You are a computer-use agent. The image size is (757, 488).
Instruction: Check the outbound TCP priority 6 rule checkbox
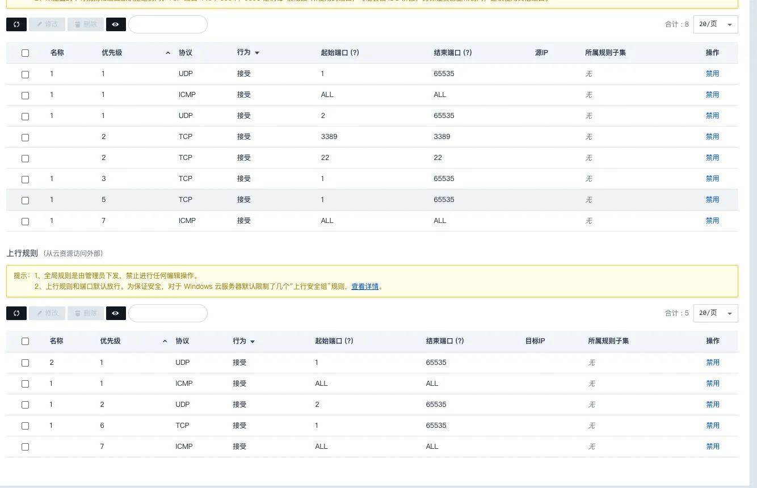point(25,426)
